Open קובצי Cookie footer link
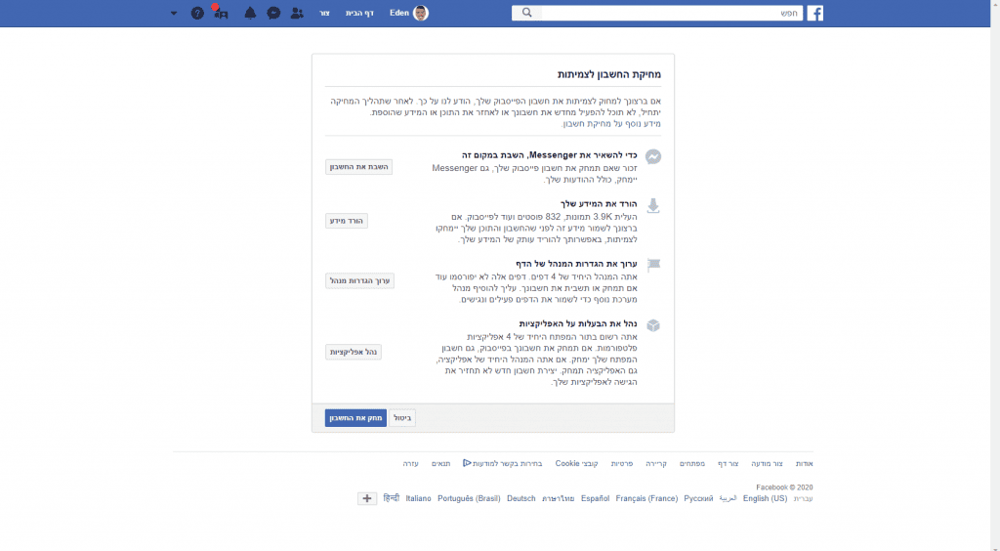Screen dimensions: 1000x551 (x=576, y=464)
